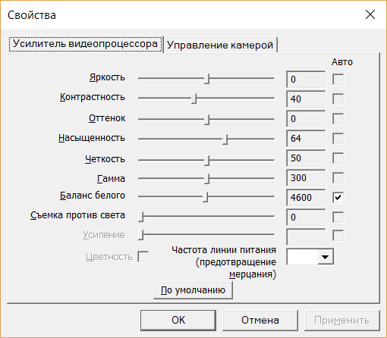
Task: Confirm settings with OK button
Action: pos(178,321)
